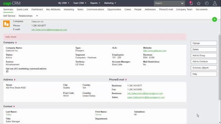This screenshot has height=124, width=221.
Task: Switch to the Quick Look tab
Action: pos(22,9)
